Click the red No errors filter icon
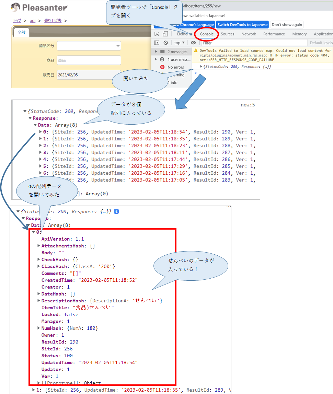 point(162,67)
